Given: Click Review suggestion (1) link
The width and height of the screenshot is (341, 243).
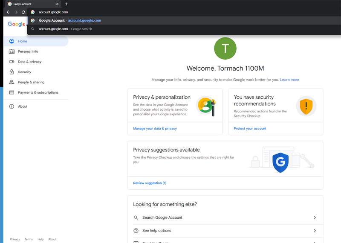Looking at the screenshot, I should 150,183.
